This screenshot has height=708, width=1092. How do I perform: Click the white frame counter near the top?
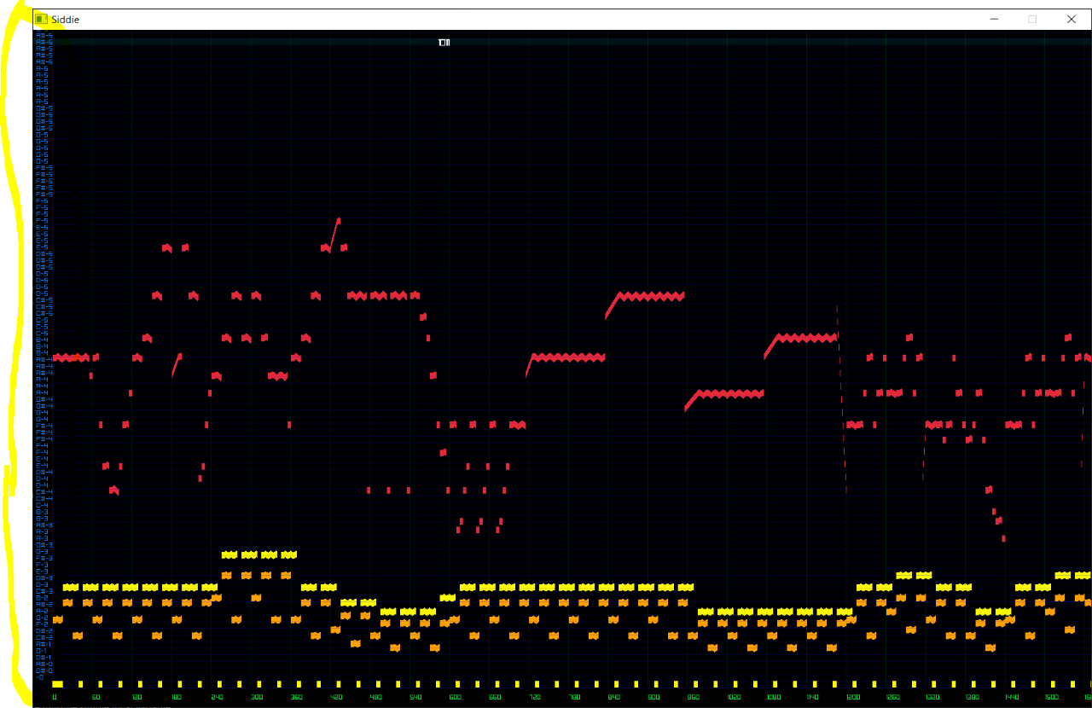click(444, 42)
